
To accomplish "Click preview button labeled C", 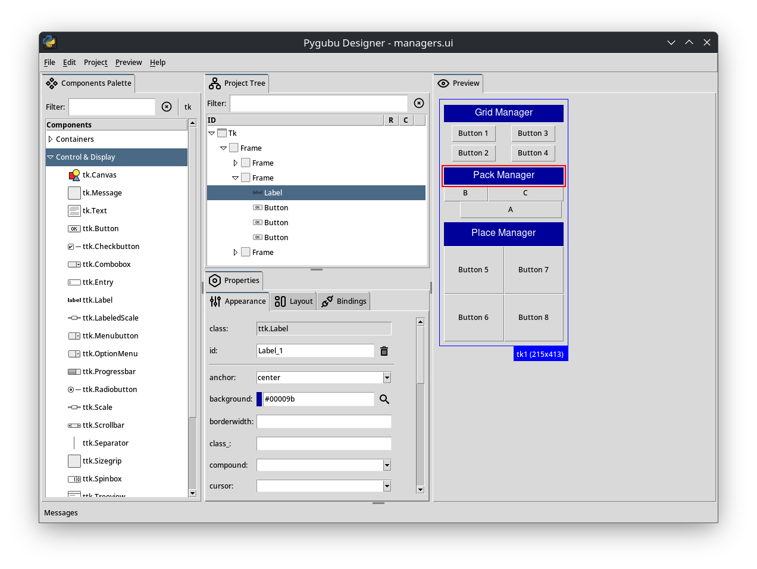I will click(x=525, y=193).
